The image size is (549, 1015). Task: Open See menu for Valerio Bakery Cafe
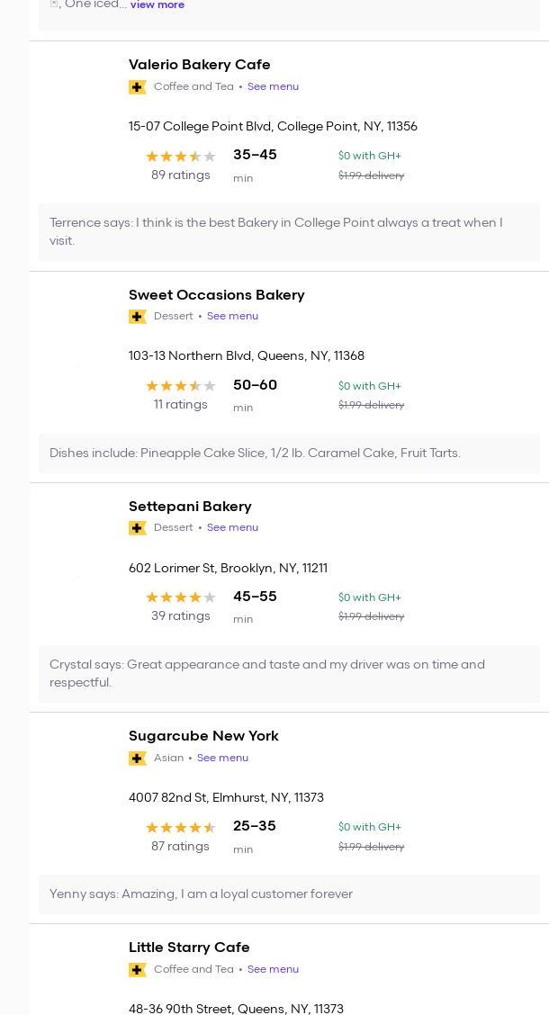(273, 87)
